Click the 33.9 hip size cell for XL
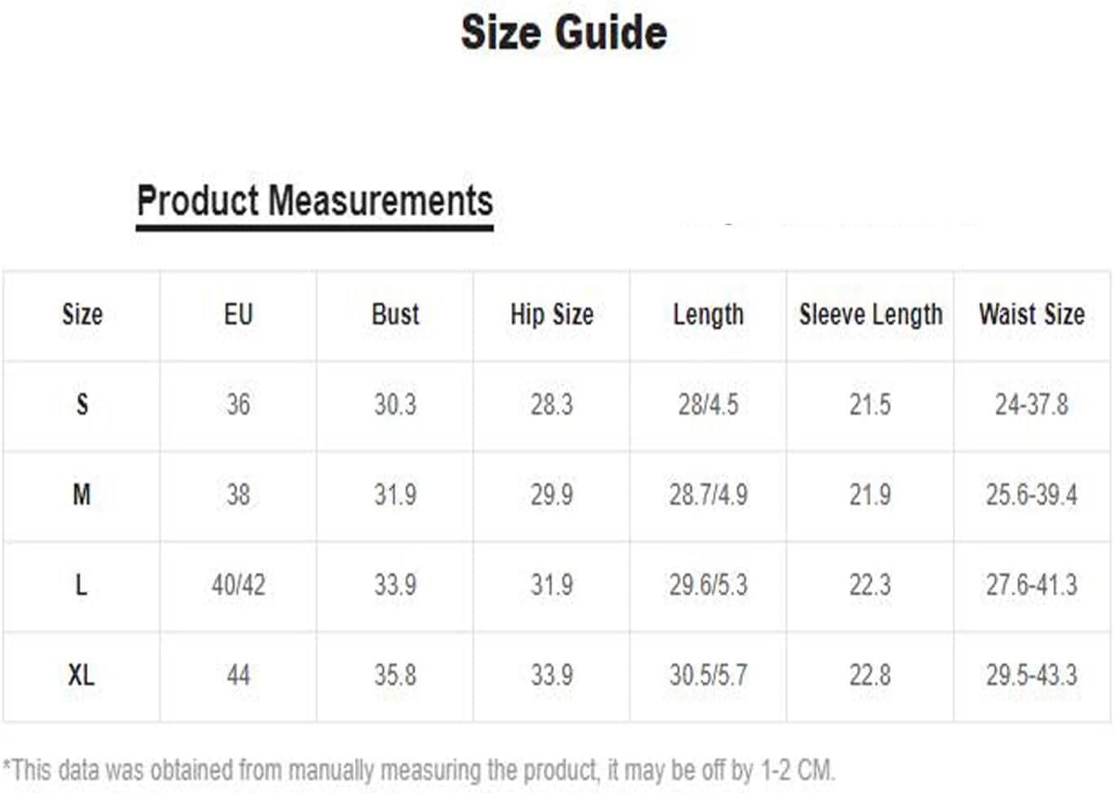Viewport: 1114px width, 793px height. pos(552,675)
